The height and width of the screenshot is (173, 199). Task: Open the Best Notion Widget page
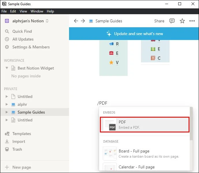pyautogui.click(x=36, y=68)
